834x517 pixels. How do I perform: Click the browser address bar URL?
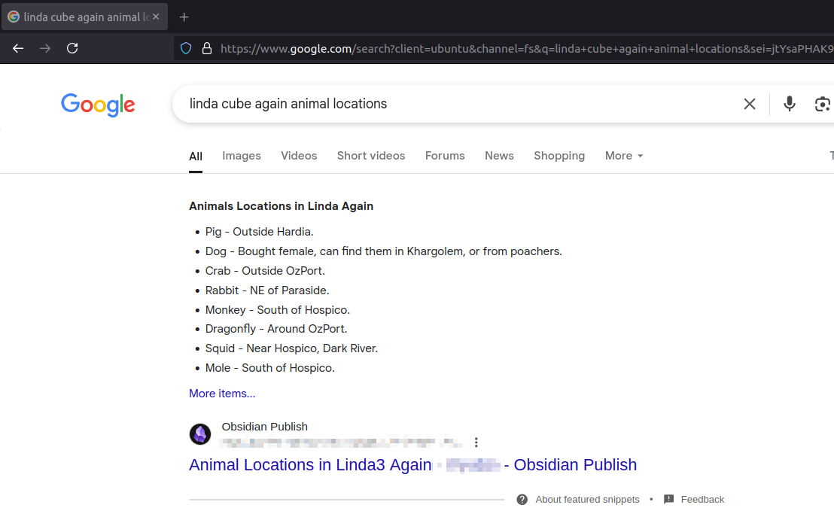pos(527,48)
